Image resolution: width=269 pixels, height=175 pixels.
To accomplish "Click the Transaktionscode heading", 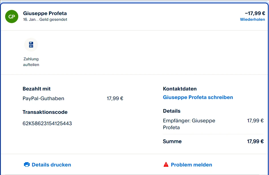I will (x=45, y=112).
